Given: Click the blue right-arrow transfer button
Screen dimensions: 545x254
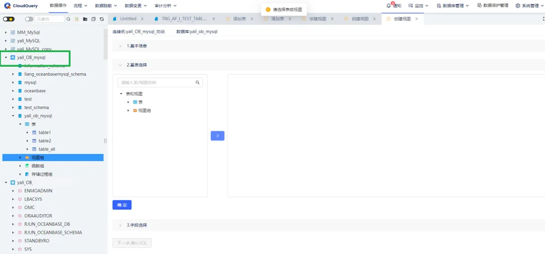Looking at the screenshot, I should pos(217,135).
